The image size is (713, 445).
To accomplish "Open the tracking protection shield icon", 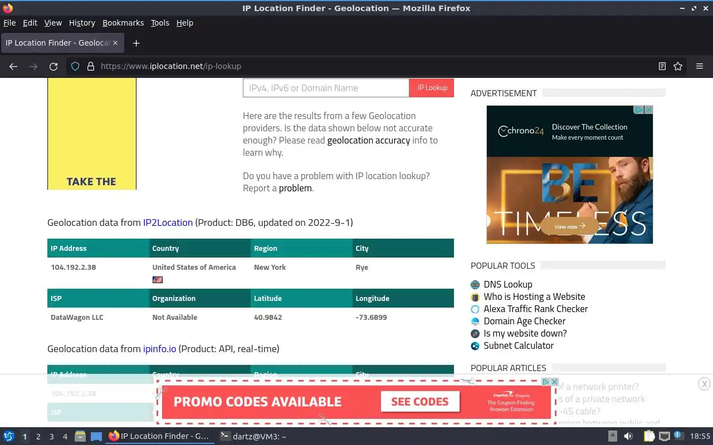I will tap(75, 66).
